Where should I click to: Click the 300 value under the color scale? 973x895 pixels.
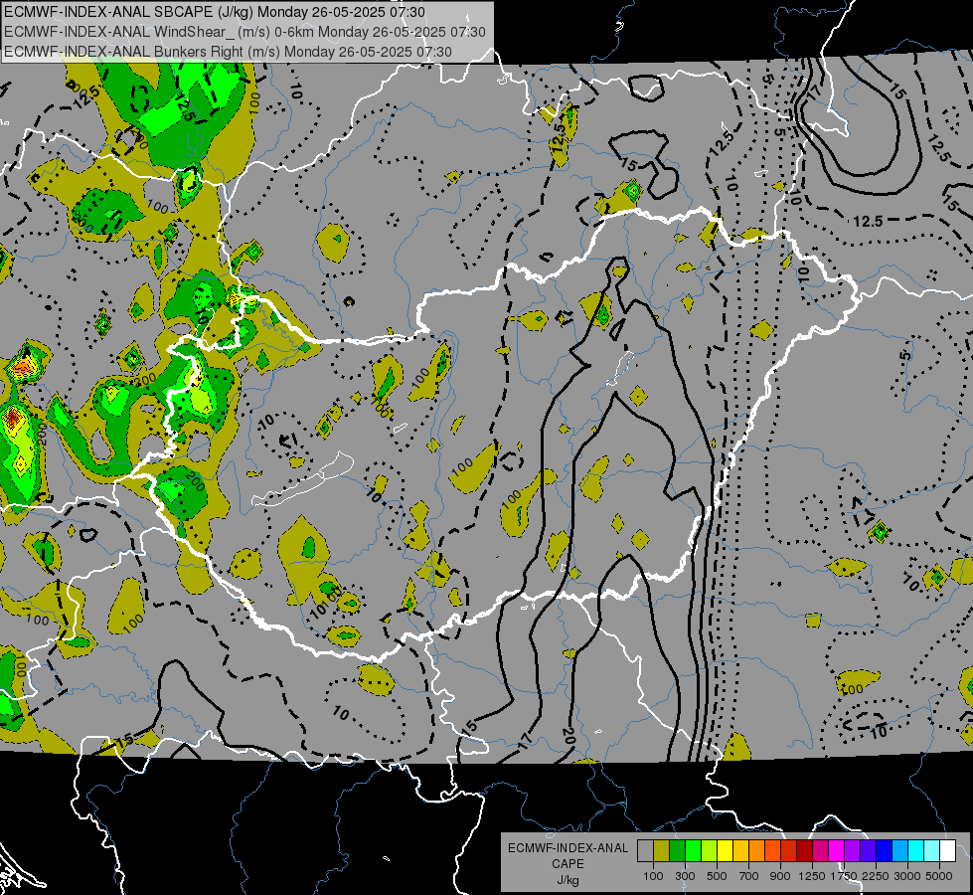pos(685,876)
